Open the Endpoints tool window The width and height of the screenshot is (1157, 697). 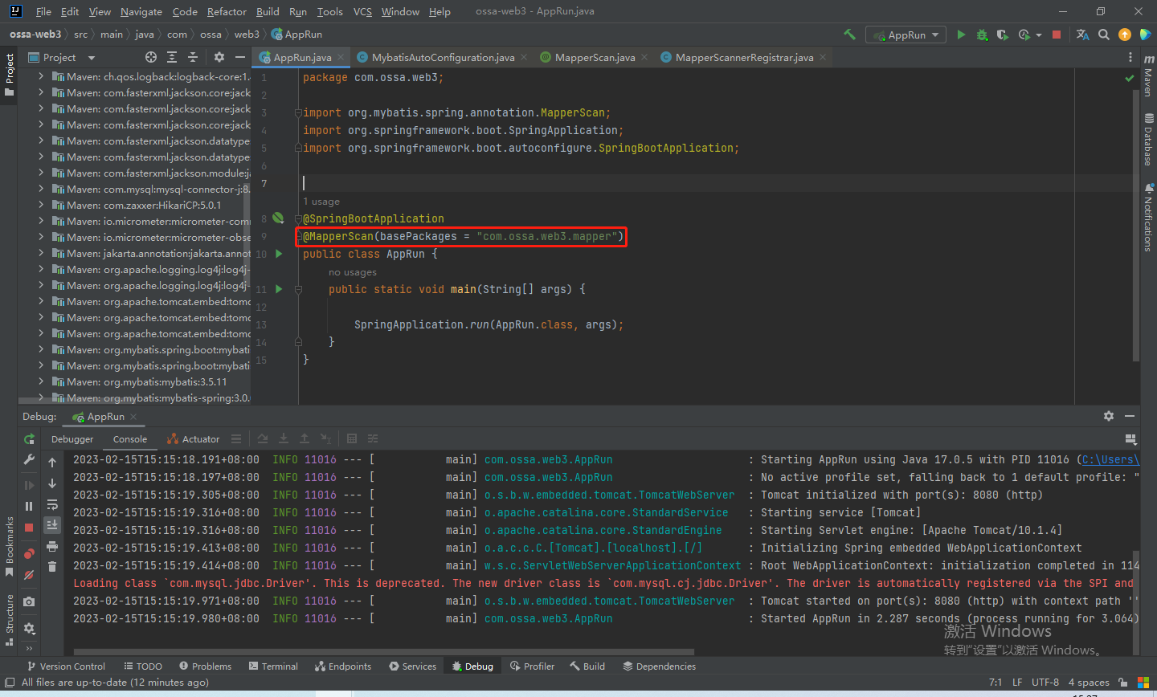tap(343, 666)
